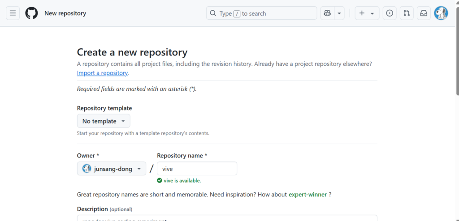Image resolution: width=459 pixels, height=221 pixels.
Task: Click the Create a new repository heading
Action: [132, 53]
